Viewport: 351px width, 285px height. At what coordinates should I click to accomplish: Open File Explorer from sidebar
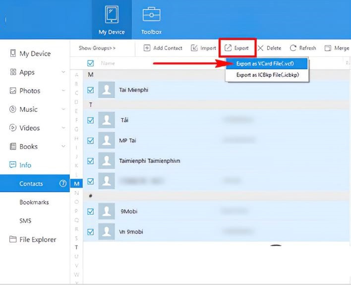(x=33, y=239)
